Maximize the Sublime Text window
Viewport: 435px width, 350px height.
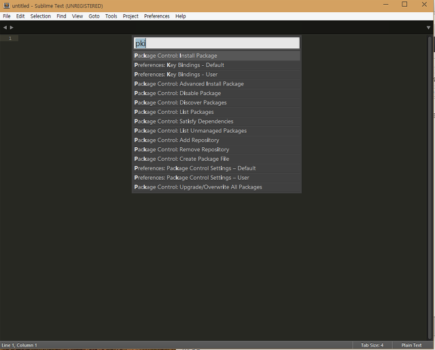(x=404, y=5)
